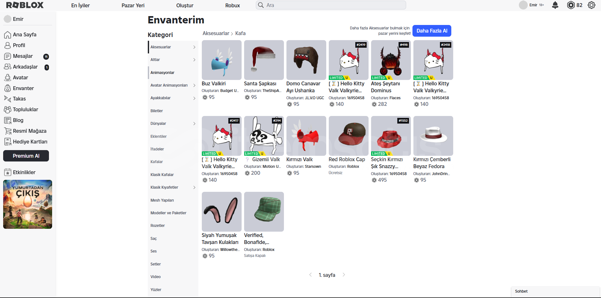Open the Kırmızı Çemberli Beyaz Fedora thumbnail
The width and height of the screenshot is (601, 298).
pyautogui.click(x=433, y=136)
